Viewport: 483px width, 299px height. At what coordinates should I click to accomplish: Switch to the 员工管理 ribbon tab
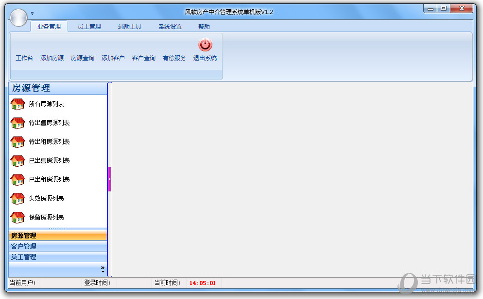point(89,27)
